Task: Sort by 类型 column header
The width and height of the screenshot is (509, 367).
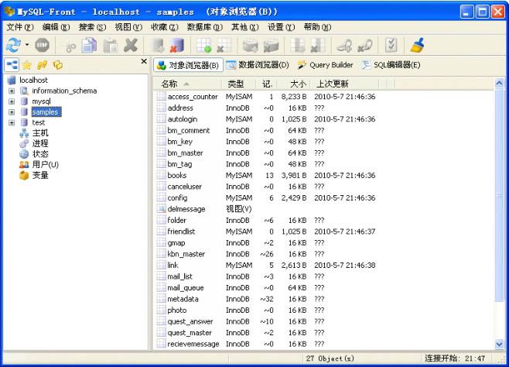Action: click(x=239, y=84)
